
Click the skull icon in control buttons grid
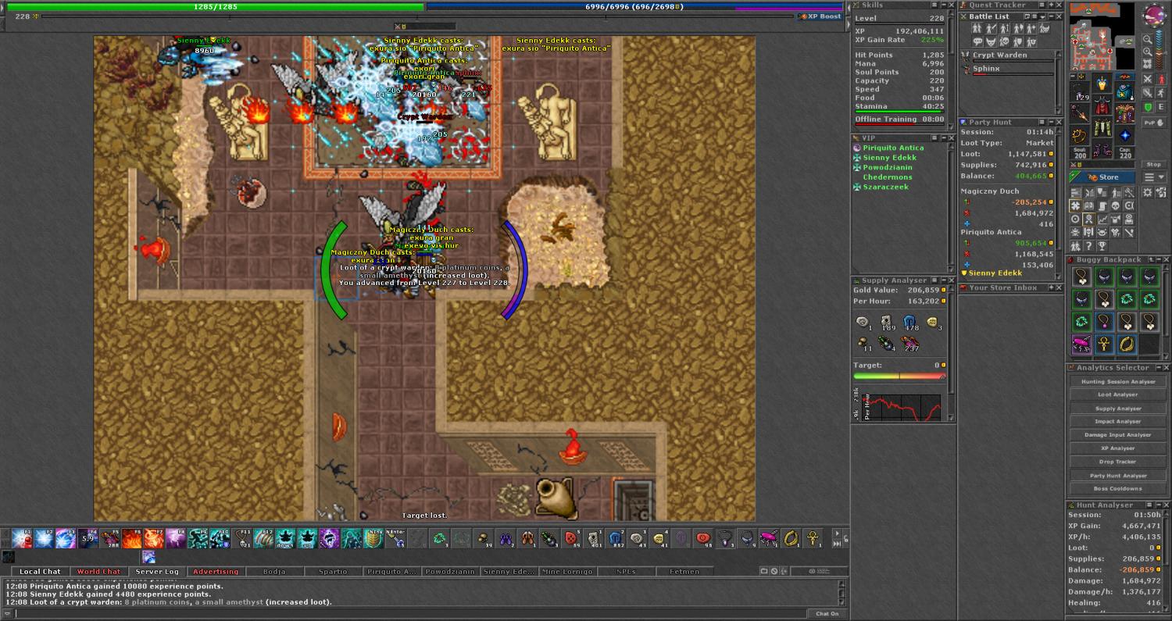click(1115, 205)
